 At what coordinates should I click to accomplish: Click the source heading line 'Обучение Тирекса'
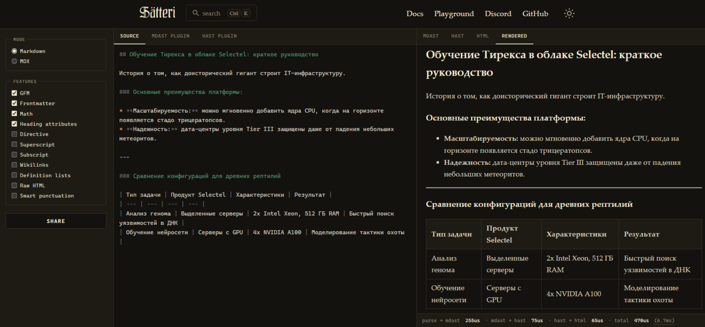pyautogui.click(x=219, y=54)
